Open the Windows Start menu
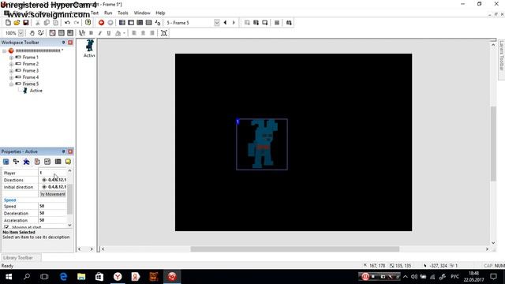Viewport: 505px width, 284px height. (9, 277)
